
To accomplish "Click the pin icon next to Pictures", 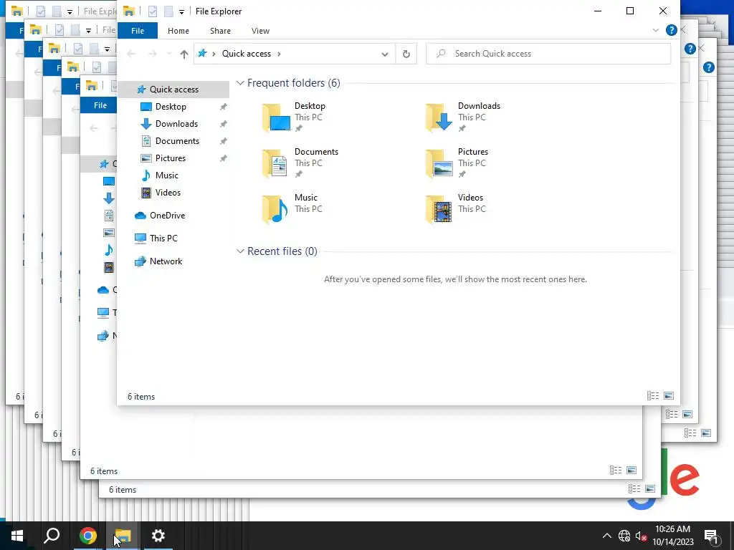I will 224,158.
